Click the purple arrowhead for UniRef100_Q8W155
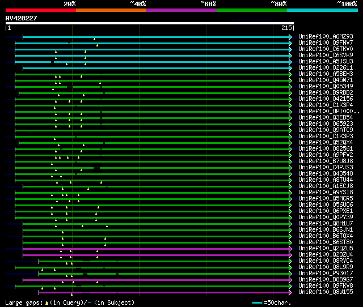This screenshot has height=307, width=363. [291, 292]
